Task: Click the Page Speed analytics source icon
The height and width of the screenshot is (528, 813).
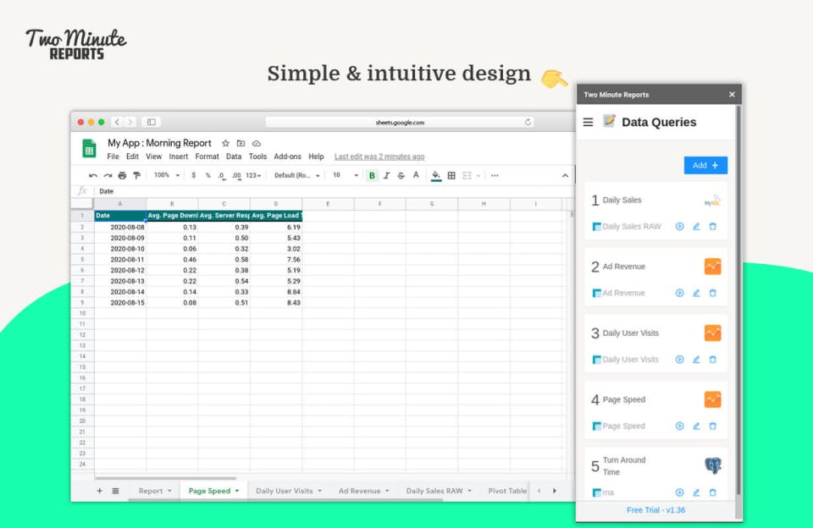Action: pyautogui.click(x=712, y=399)
